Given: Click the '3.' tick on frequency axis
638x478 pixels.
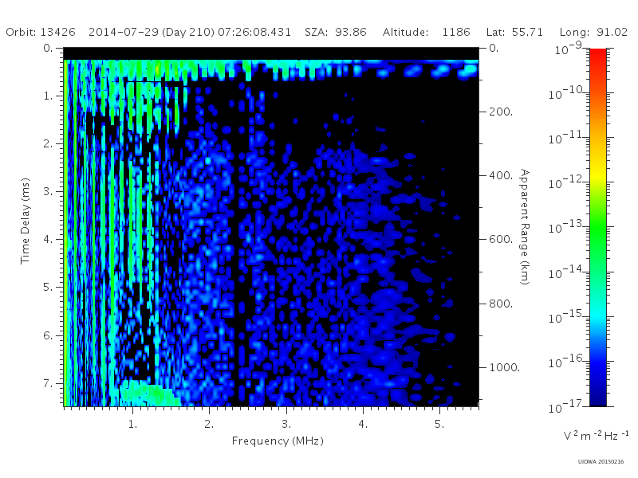Looking at the screenshot, I should (x=286, y=425).
